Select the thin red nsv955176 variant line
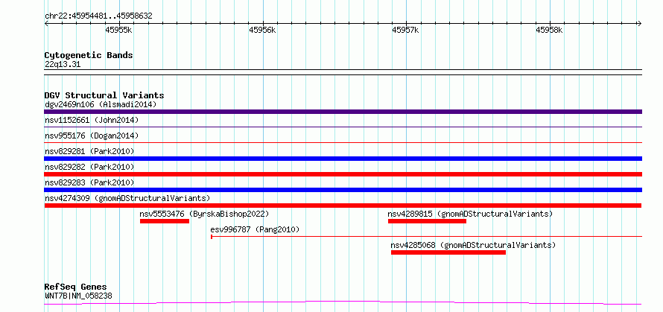The image size is (663, 312). click(x=343, y=142)
